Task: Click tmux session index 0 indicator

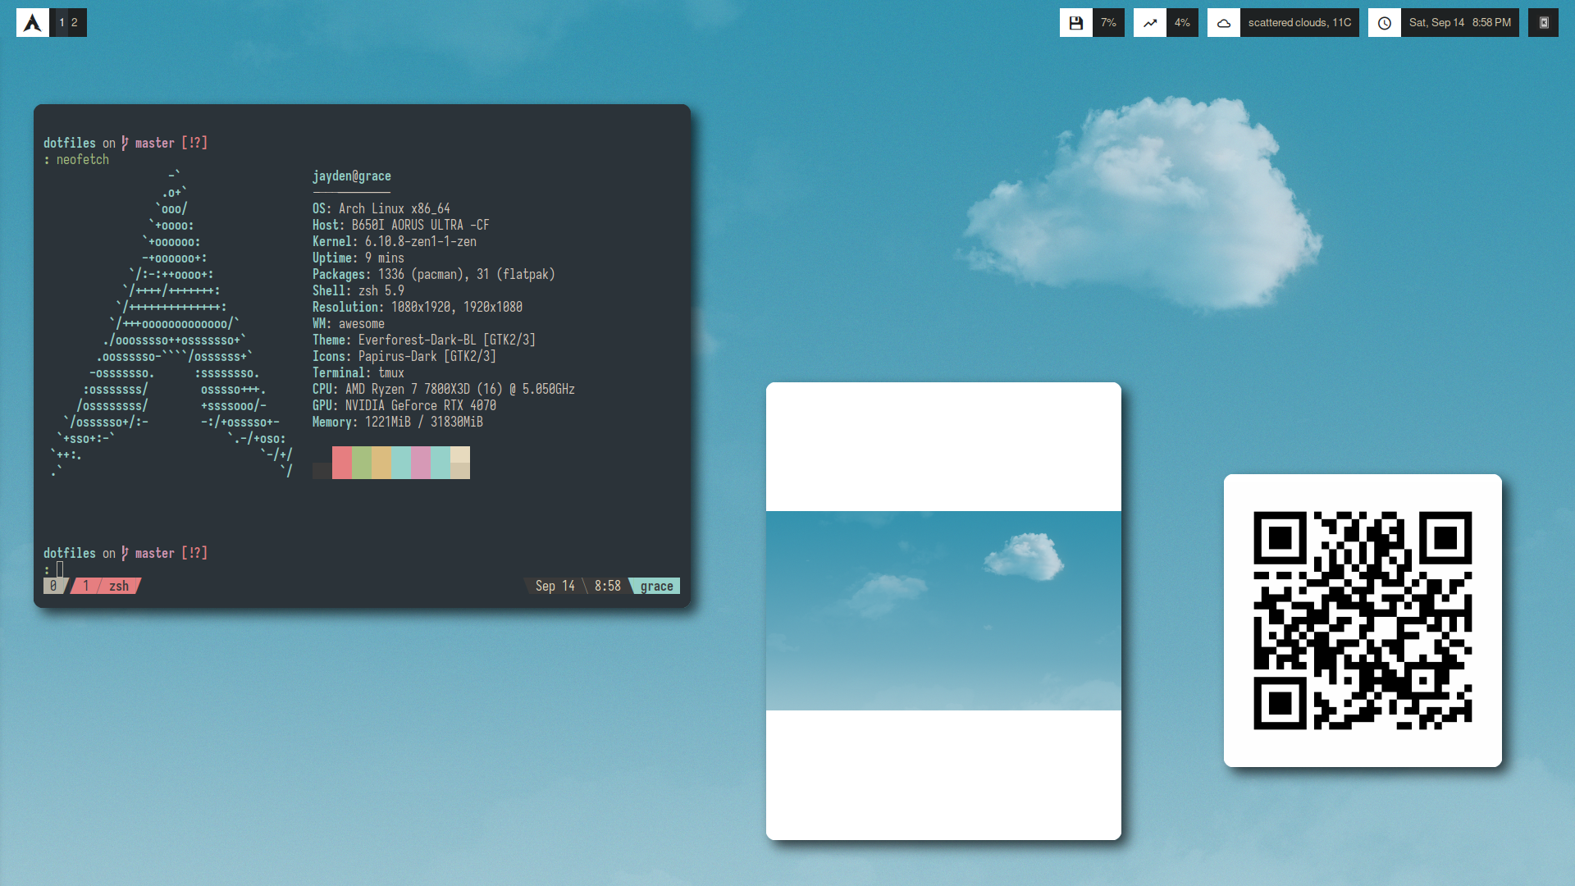Action: pos(53,586)
